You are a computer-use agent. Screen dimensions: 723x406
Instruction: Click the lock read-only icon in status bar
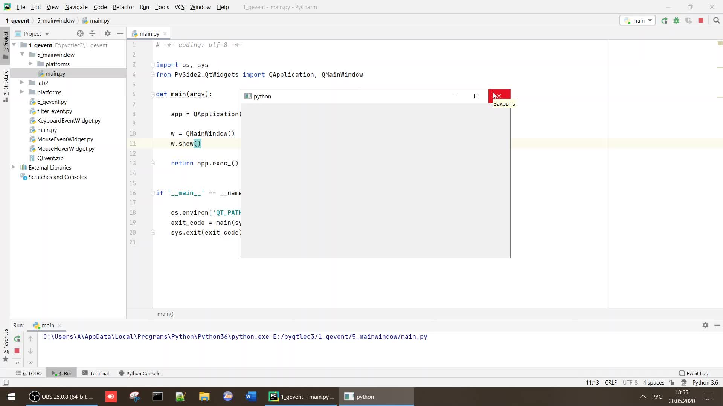[x=672, y=383]
